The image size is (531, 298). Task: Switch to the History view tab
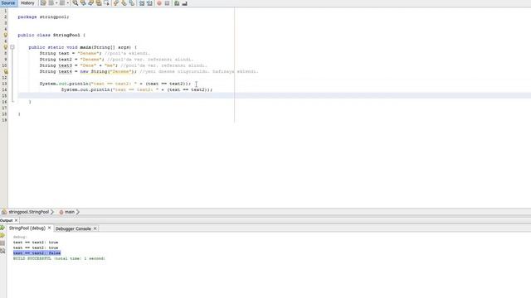[x=27, y=2]
